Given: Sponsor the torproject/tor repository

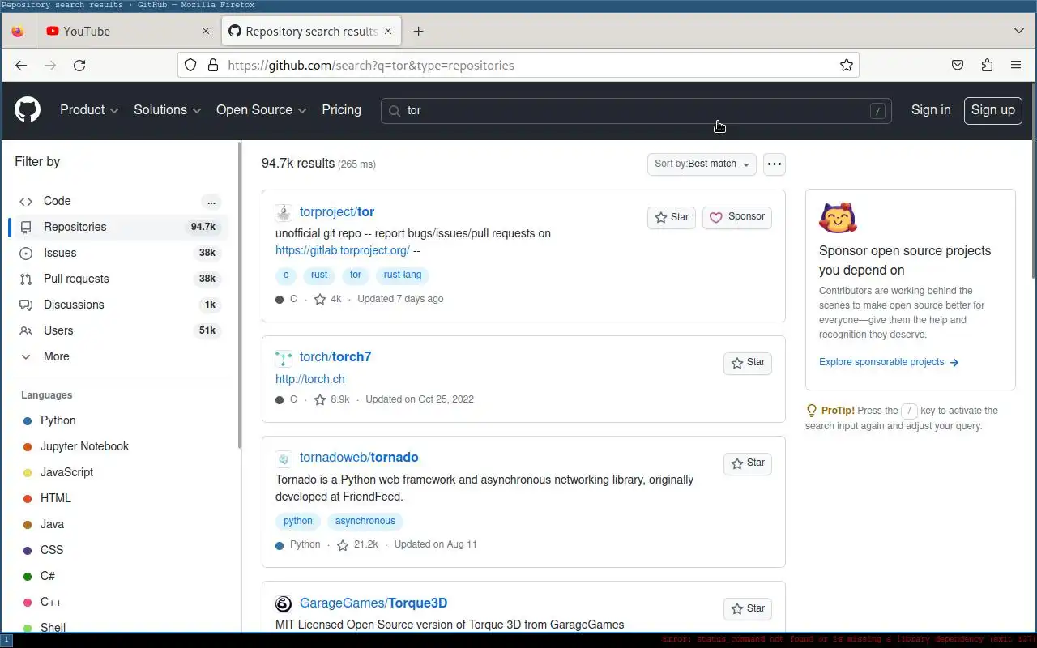Looking at the screenshot, I should coord(737,217).
